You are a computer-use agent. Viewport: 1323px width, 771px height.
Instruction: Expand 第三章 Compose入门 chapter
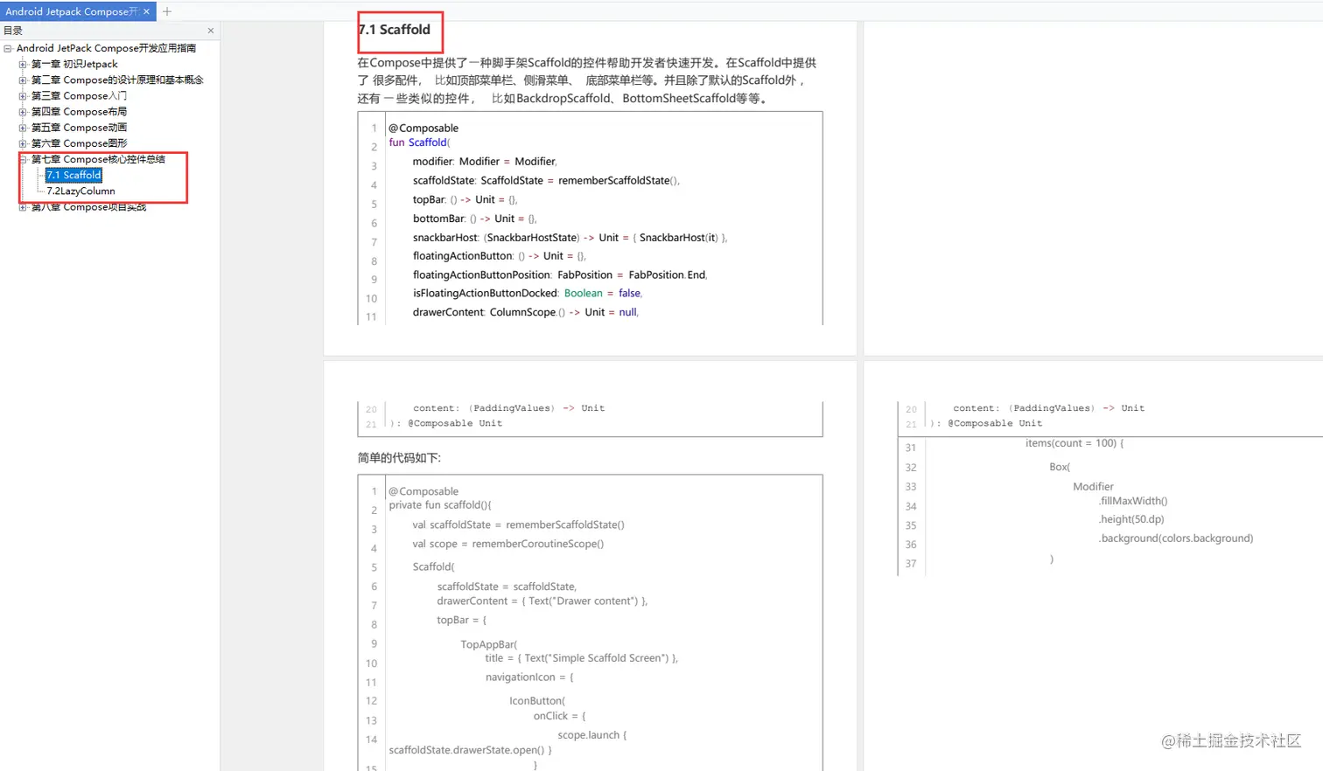[22, 94]
